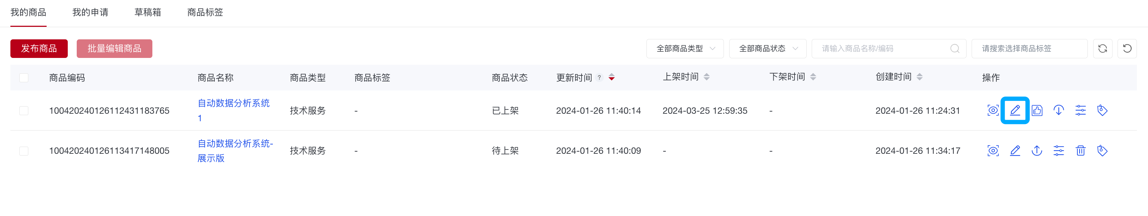Click the thumbs-up document icon for 自动数据分析系统1
Screen dimensions: 1148x216
pos(1037,110)
